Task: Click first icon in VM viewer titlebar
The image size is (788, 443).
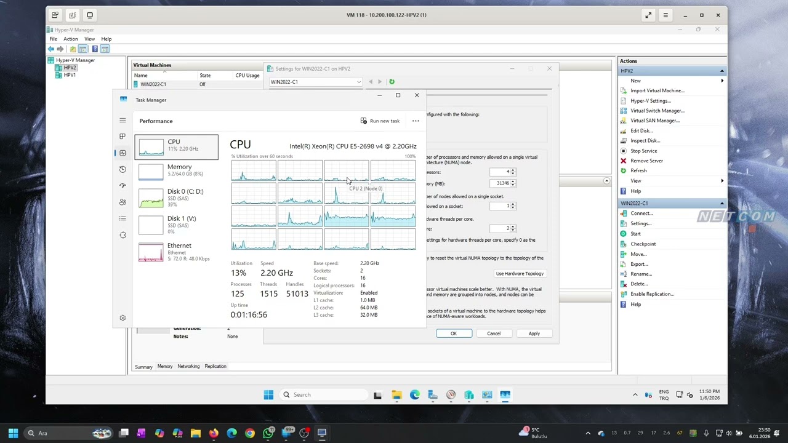Action: coord(55,15)
